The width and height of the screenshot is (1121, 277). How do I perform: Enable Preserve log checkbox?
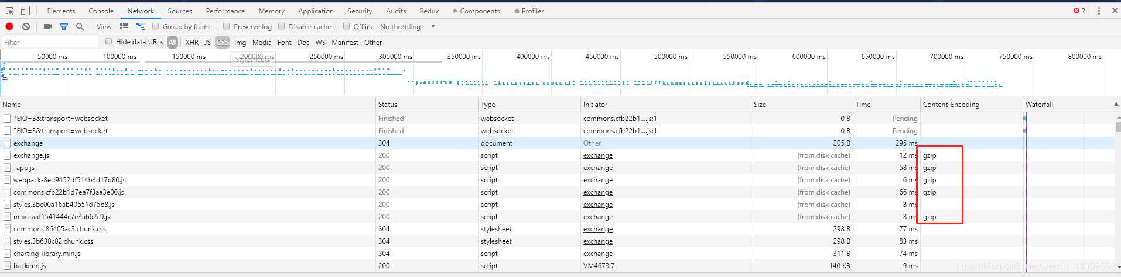227,26
